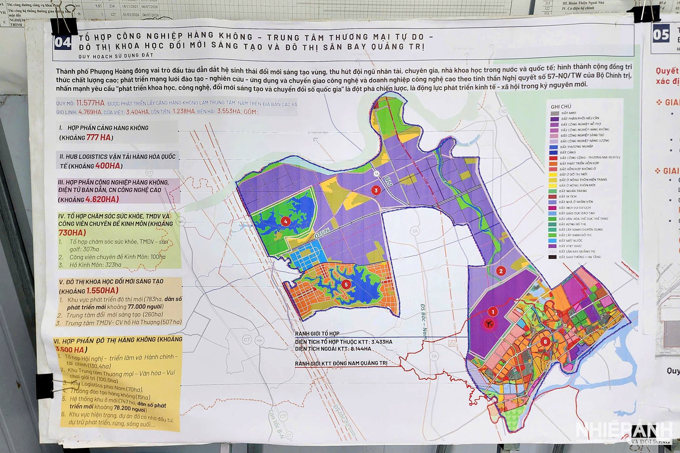Click the red marker numbered 6 on the map

pyautogui.click(x=545, y=341)
